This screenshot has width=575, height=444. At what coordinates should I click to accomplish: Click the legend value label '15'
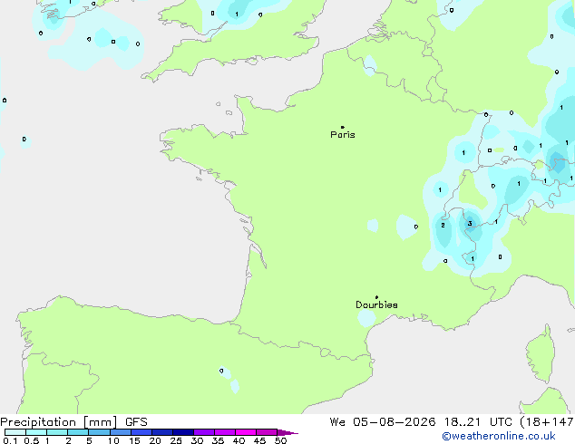[134, 440]
